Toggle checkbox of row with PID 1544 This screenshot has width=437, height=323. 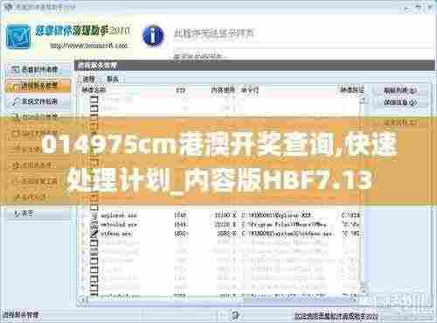[x=94, y=225]
